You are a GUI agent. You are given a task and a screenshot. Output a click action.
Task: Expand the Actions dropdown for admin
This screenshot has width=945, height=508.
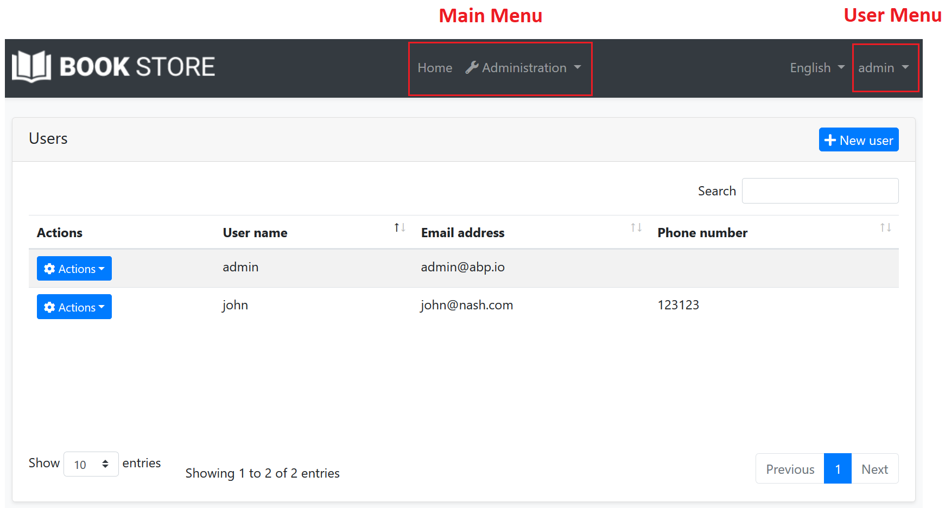pos(74,268)
